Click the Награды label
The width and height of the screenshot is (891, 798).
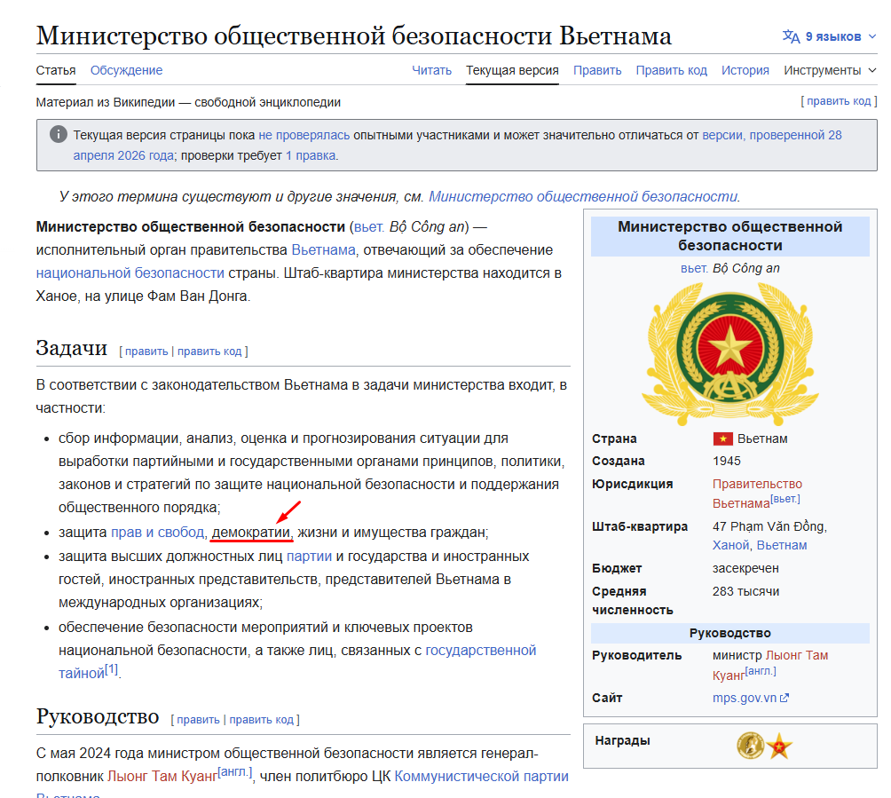point(622,740)
